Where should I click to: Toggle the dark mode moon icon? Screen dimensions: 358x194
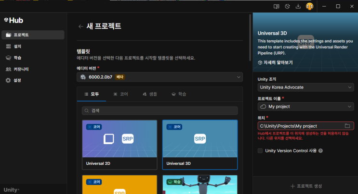[287, 6]
